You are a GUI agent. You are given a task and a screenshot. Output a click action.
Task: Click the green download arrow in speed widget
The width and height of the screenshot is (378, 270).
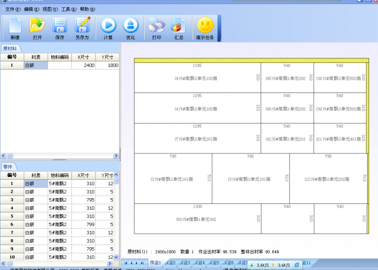click(252, 265)
